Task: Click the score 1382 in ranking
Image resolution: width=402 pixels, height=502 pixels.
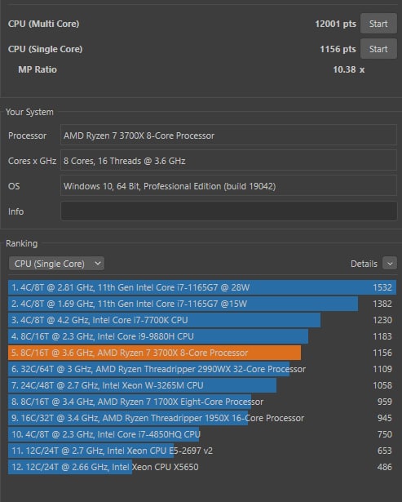Action: [x=382, y=304]
